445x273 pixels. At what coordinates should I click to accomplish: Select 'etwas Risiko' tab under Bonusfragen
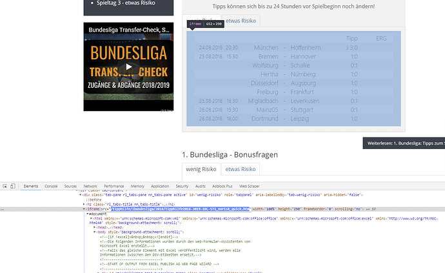240,168
